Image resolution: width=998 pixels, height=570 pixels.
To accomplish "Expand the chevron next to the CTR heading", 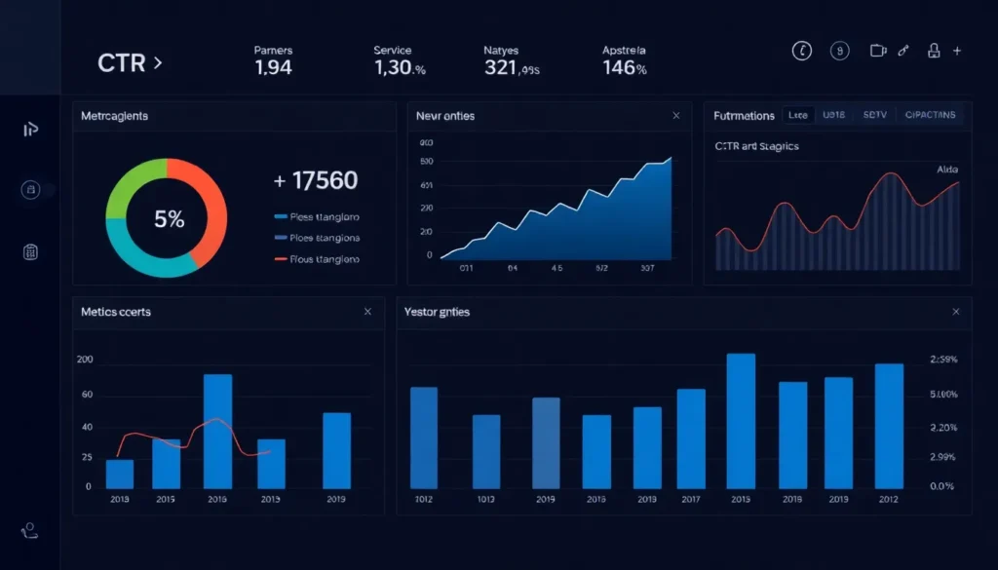I will (158, 61).
